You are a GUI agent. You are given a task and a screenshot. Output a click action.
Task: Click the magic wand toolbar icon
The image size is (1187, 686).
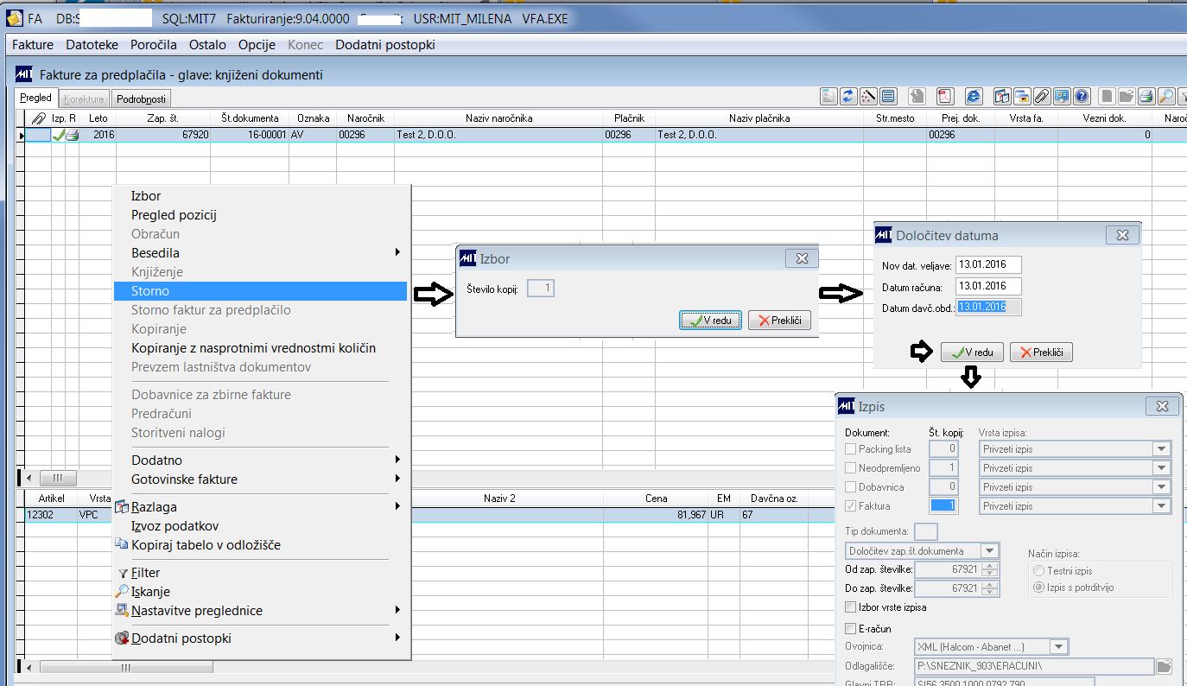[868, 96]
